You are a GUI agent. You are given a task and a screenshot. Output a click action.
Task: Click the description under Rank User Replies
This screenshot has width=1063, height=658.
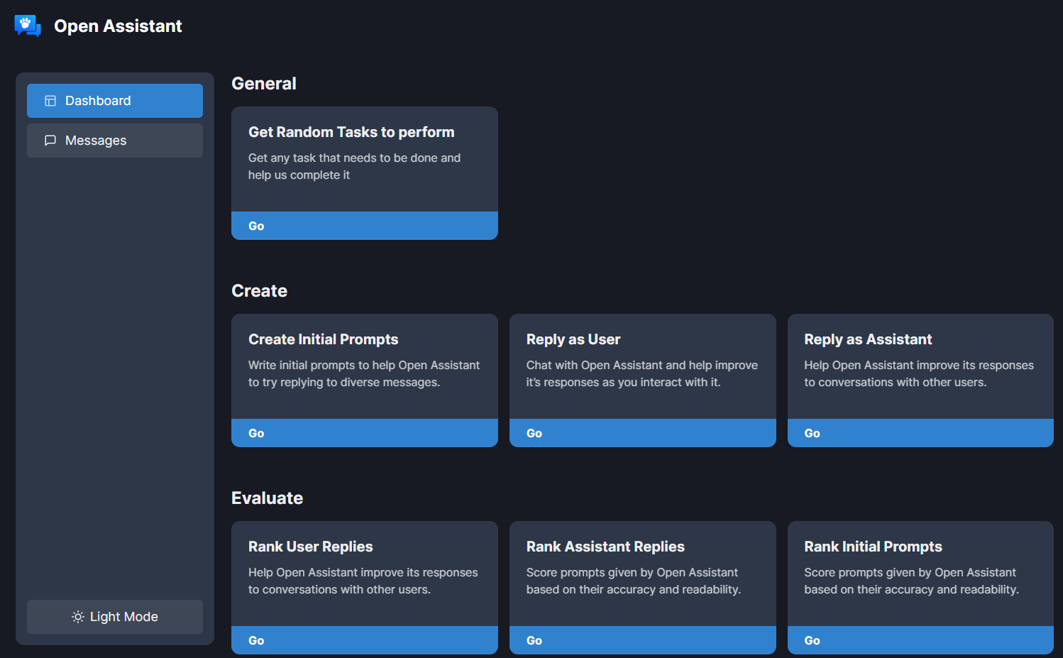tap(363, 581)
